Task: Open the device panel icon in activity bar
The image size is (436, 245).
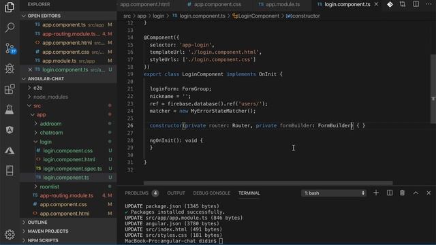Action: 10,170
